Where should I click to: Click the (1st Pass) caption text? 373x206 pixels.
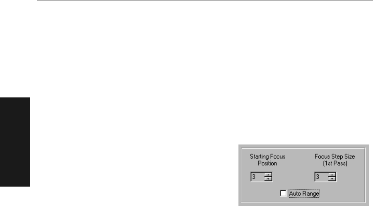pyautogui.click(x=335, y=163)
